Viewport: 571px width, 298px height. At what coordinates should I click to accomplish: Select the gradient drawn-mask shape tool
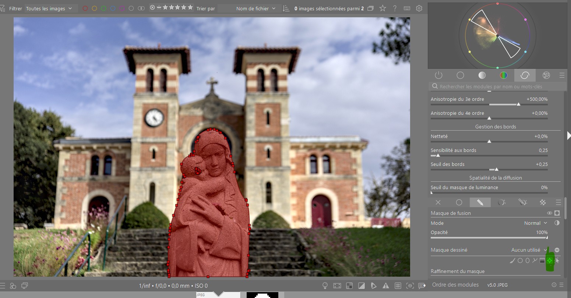click(542, 260)
